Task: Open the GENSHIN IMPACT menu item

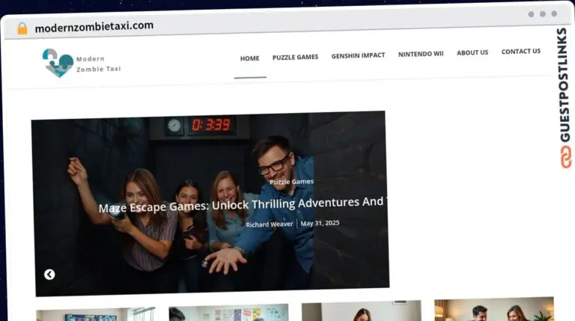Action: tap(359, 55)
